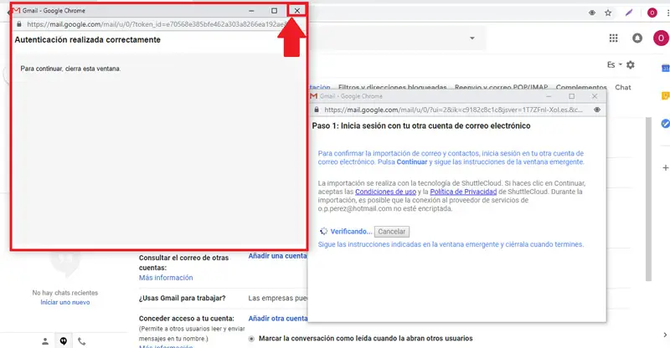Open the phone calls icon
The height and width of the screenshot is (348, 670).
coord(81,341)
